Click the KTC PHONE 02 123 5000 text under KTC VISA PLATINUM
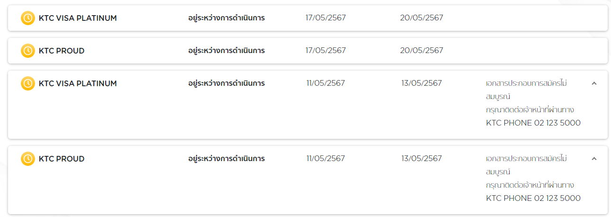 click(x=533, y=123)
